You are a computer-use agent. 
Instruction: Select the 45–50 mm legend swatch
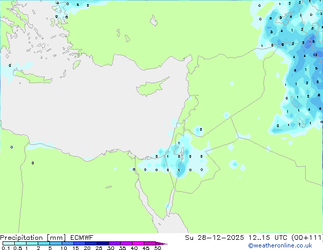point(150,243)
